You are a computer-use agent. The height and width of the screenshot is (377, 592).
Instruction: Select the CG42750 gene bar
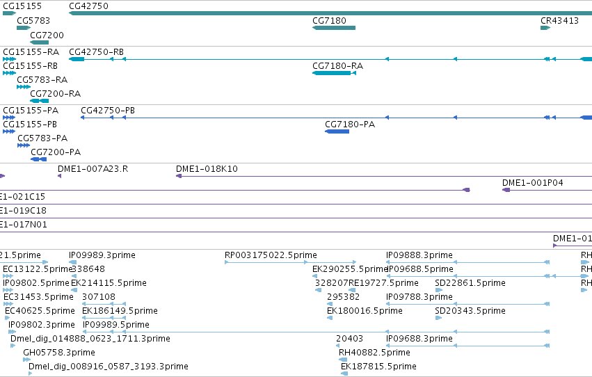330,13
